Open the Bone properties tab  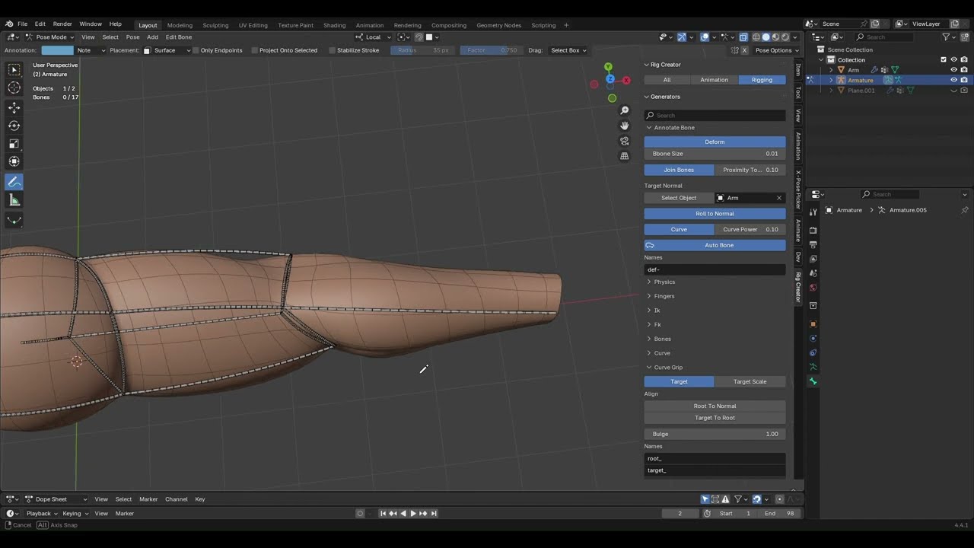(813, 381)
